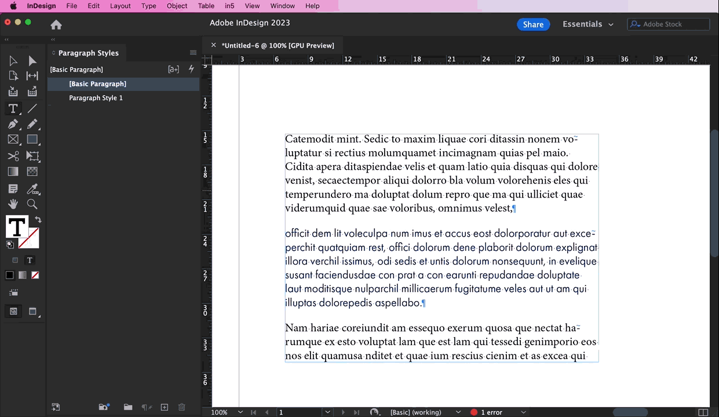Screen dimensions: 719x417
Task: Open the preflight error menu arrow
Action: pyautogui.click(x=523, y=412)
